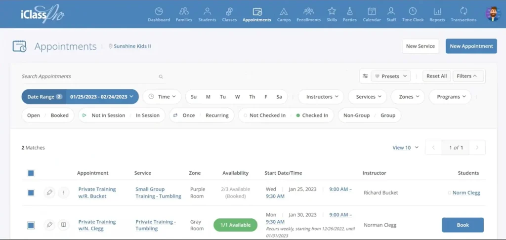
Task: Uncheck the N. Clegg appointment row checkbox
Action: pos(31,225)
